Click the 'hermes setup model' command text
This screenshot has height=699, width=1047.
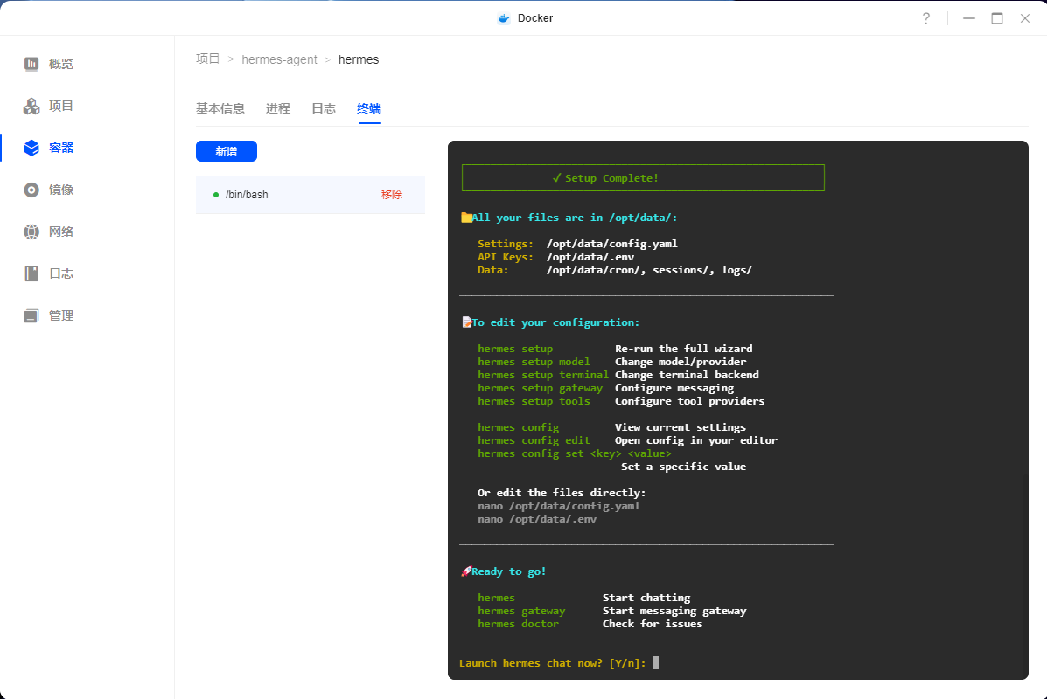pyautogui.click(x=534, y=362)
